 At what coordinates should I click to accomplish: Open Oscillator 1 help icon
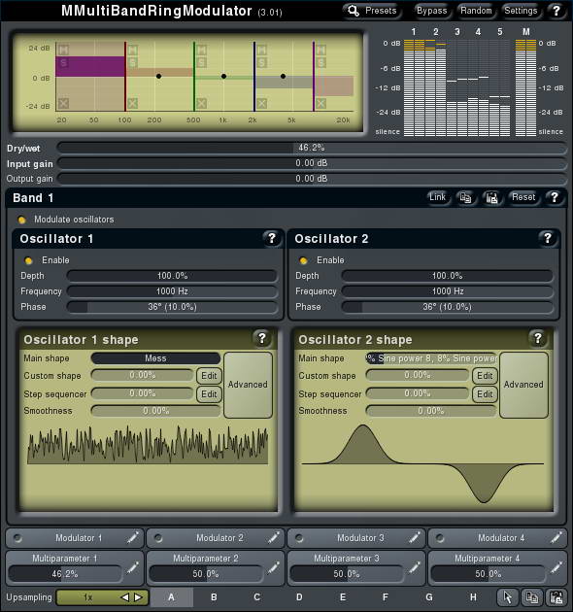tap(272, 238)
